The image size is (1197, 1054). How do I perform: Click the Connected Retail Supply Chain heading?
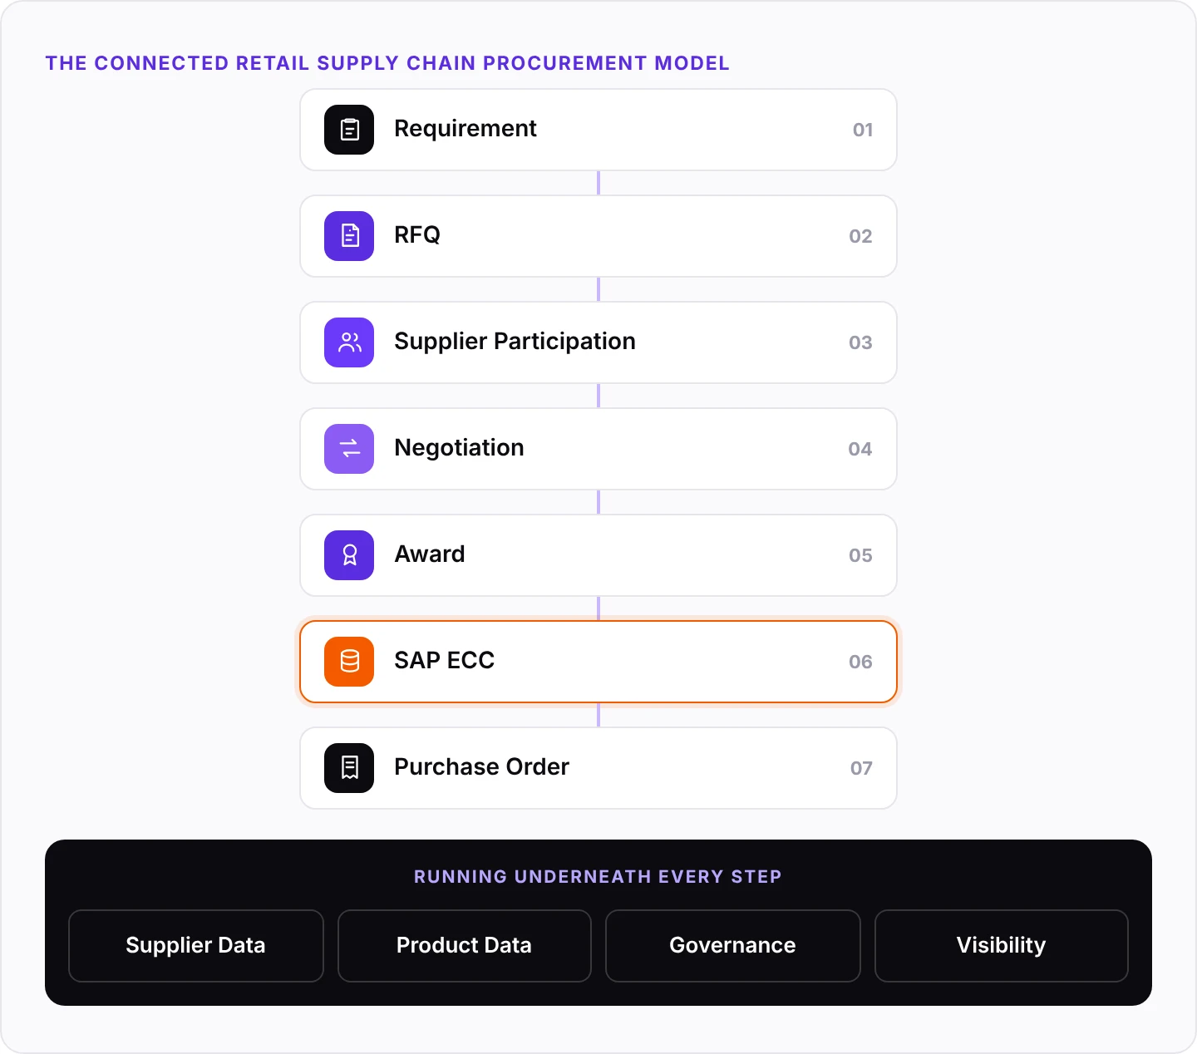[x=387, y=63]
